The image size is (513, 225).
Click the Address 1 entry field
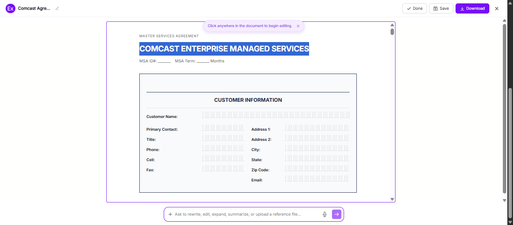tap(317, 128)
